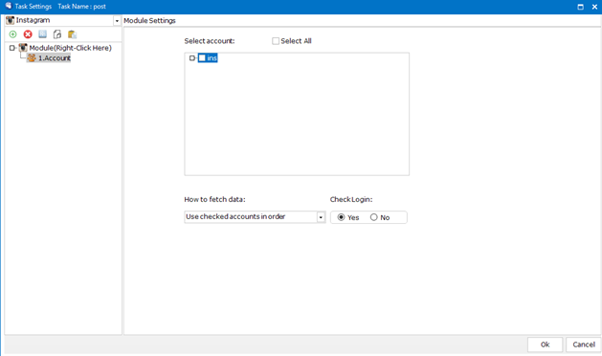Click the Cancel button
This screenshot has width=602, height=356.
584,345
